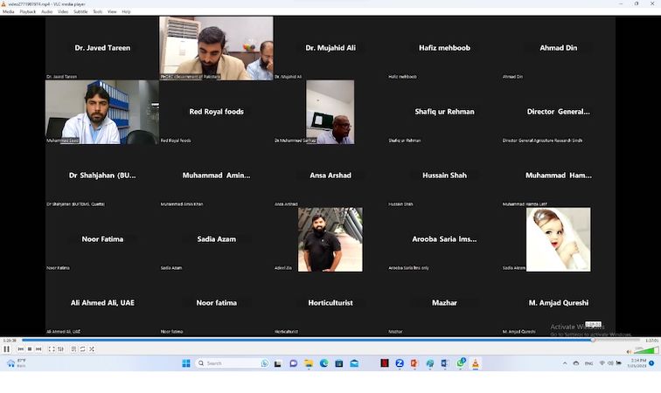The width and height of the screenshot is (661, 393).
Task: Click the Windows Start button
Action: coord(186,363)
